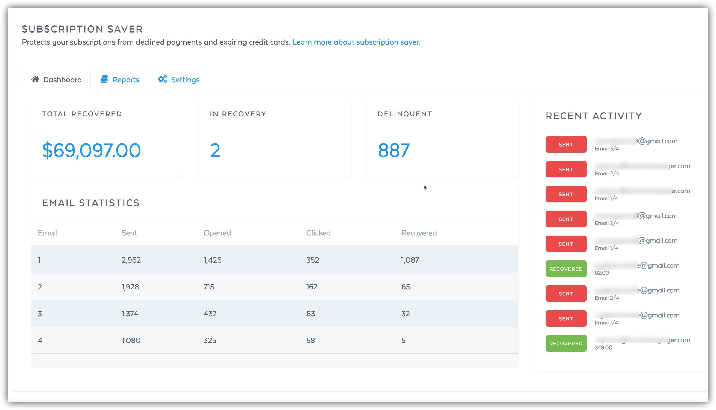Click the In Recovery count 2
This screenshot has width=716, height=410.
point(215,150)
